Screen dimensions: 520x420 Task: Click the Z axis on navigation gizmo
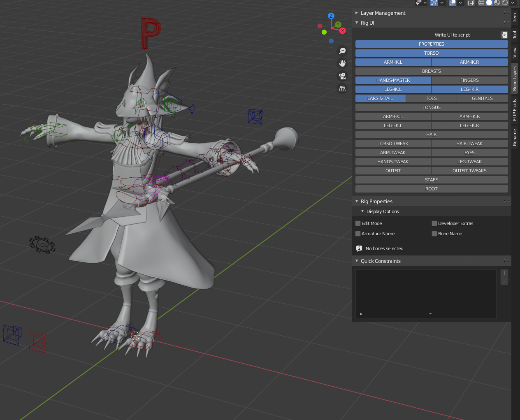pyautogui.click(x=331, y=16)
